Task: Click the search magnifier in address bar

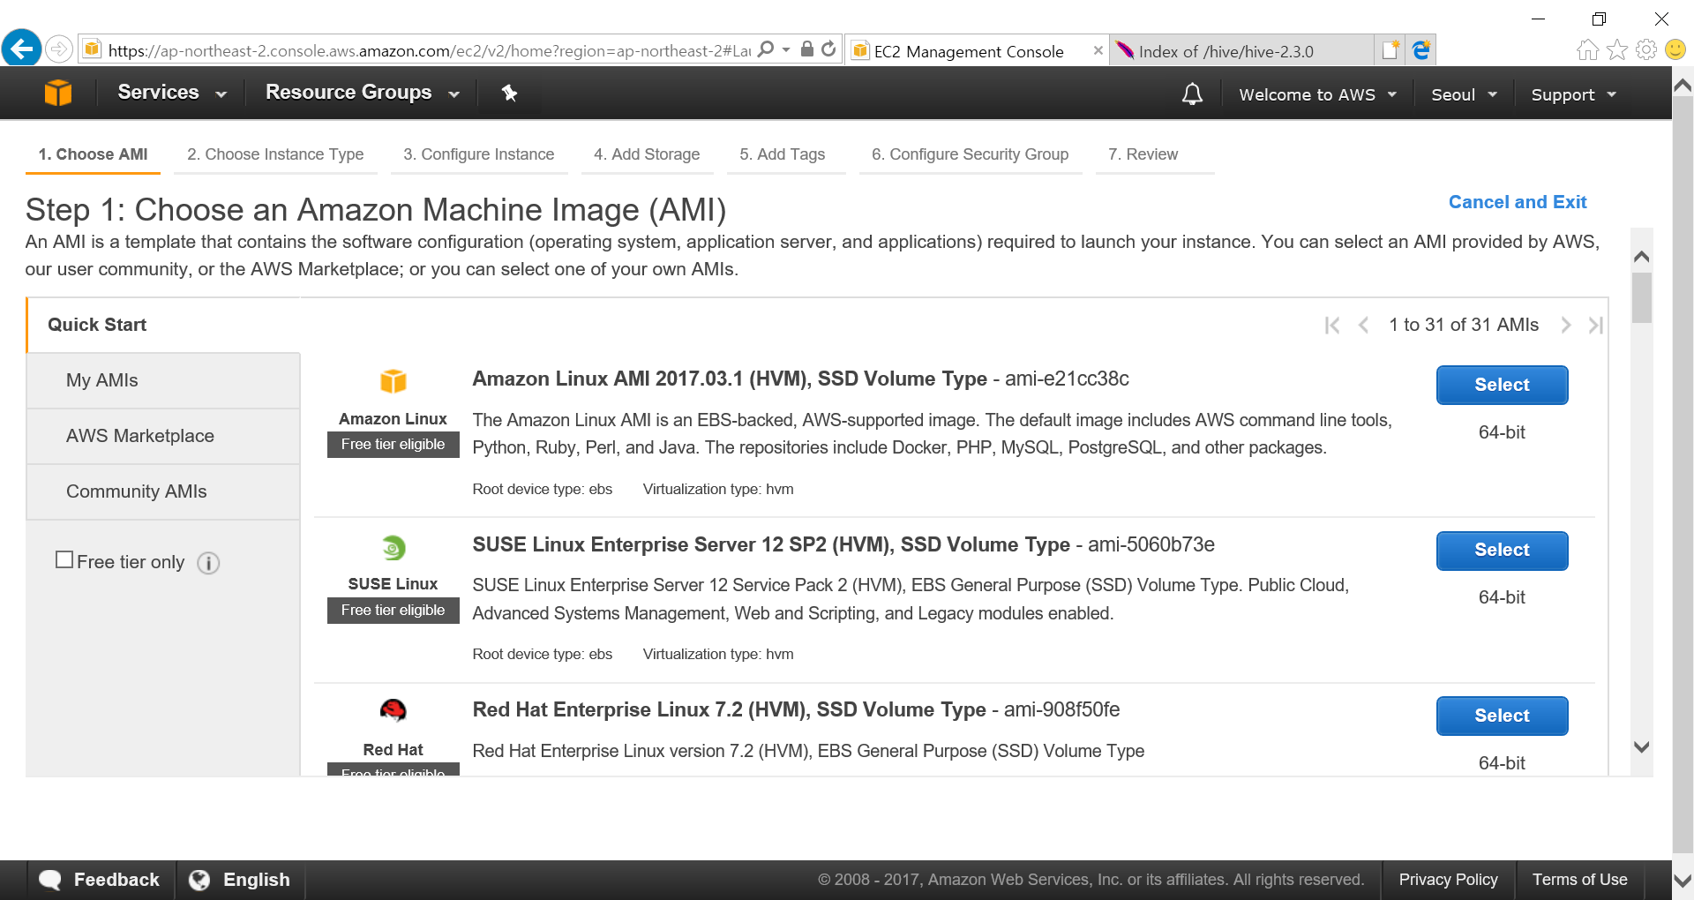Action: (x=766, y=49)
